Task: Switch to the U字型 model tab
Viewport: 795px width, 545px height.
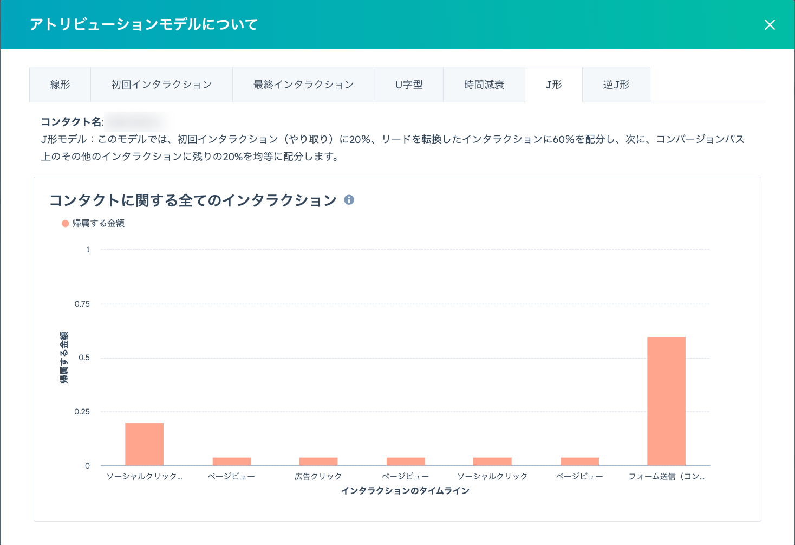Action: [409, 85]
